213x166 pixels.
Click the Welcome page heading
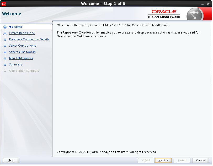[12, 14]
